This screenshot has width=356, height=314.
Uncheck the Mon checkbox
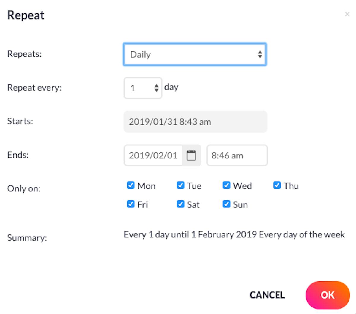[131, 185]
